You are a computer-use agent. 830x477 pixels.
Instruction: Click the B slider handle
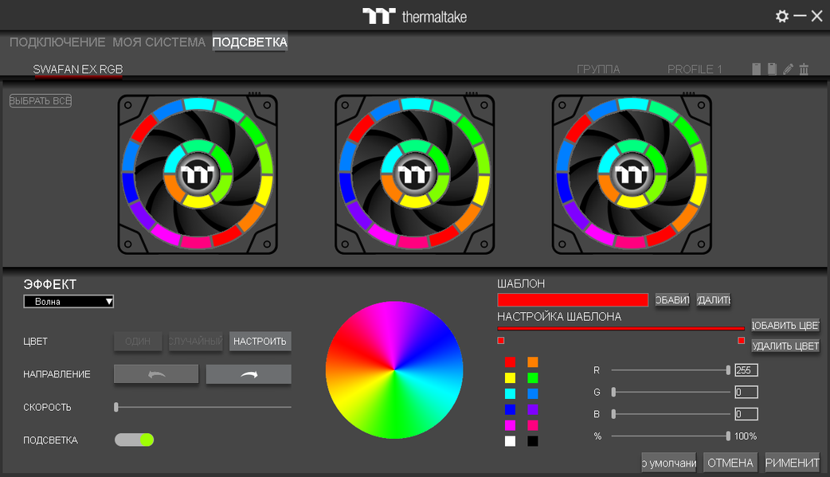[x=613, y=414]
